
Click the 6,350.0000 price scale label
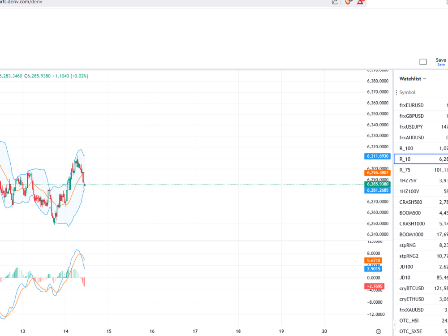point(378,114)
